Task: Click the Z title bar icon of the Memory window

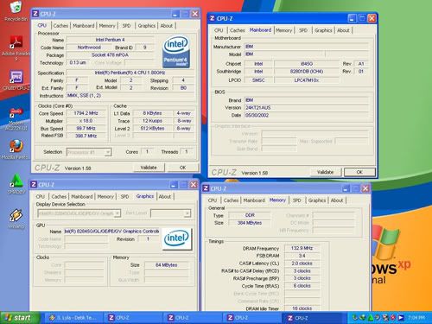Action: click(x=206, y=188)
